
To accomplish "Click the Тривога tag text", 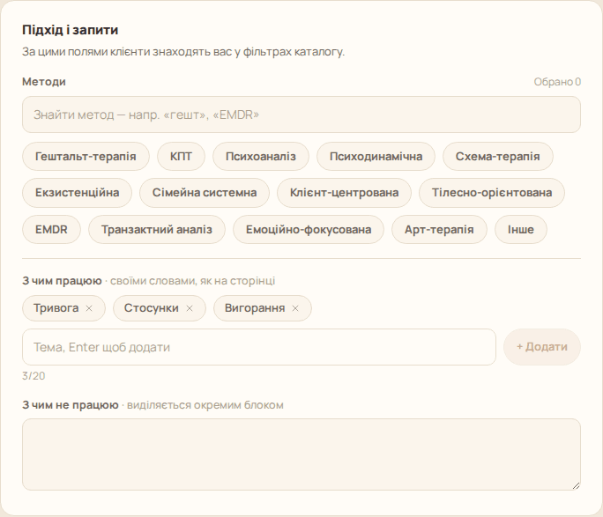I will coord(56,308).
